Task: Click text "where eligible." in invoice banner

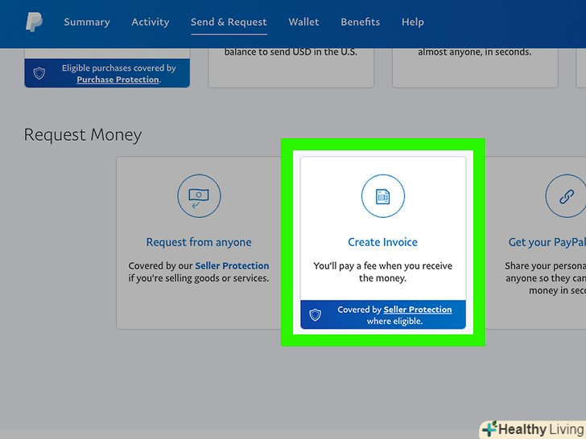Action: pos(394,321)
